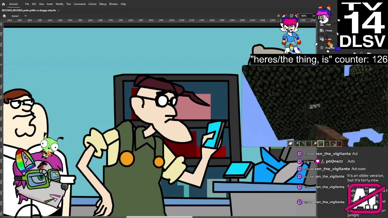The image size is (388, 218).
Task: Click the Home icon in Animate
Action: point(3,4)
